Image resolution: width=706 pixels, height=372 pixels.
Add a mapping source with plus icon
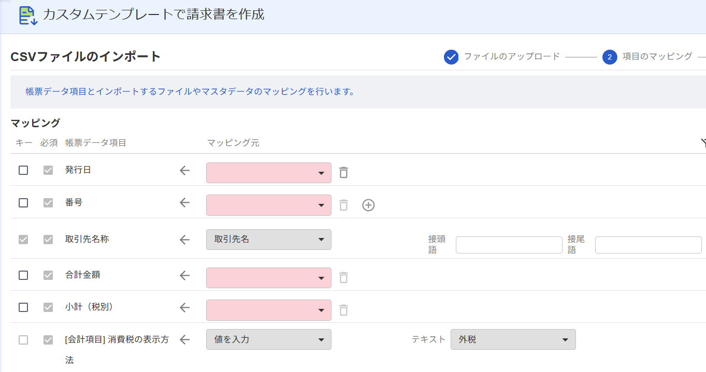(x=368, y=205)
